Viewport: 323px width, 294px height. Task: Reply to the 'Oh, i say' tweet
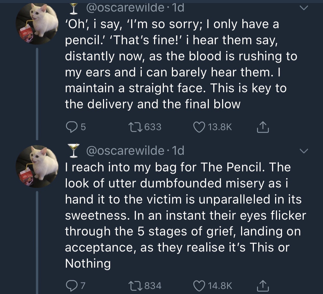[x=70, y=127]
